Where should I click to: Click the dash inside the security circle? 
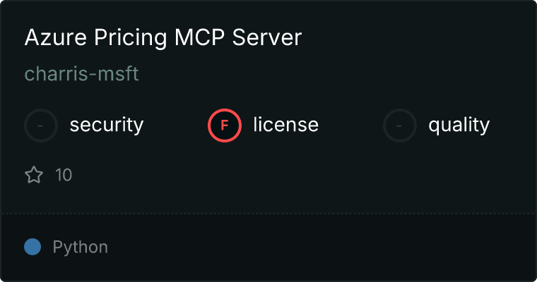pos(40,125)
